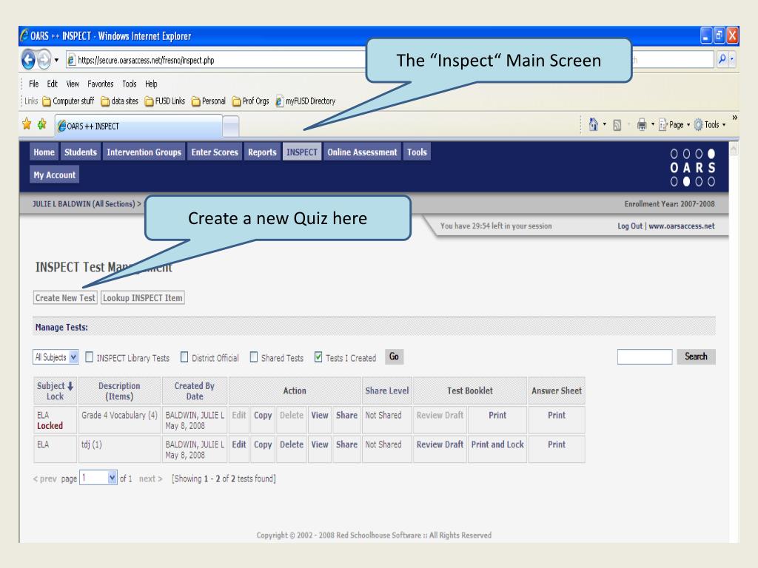Screen dimensions: 758x568
Task: Open the Reports tab
Action: click(x=262, y=152)
